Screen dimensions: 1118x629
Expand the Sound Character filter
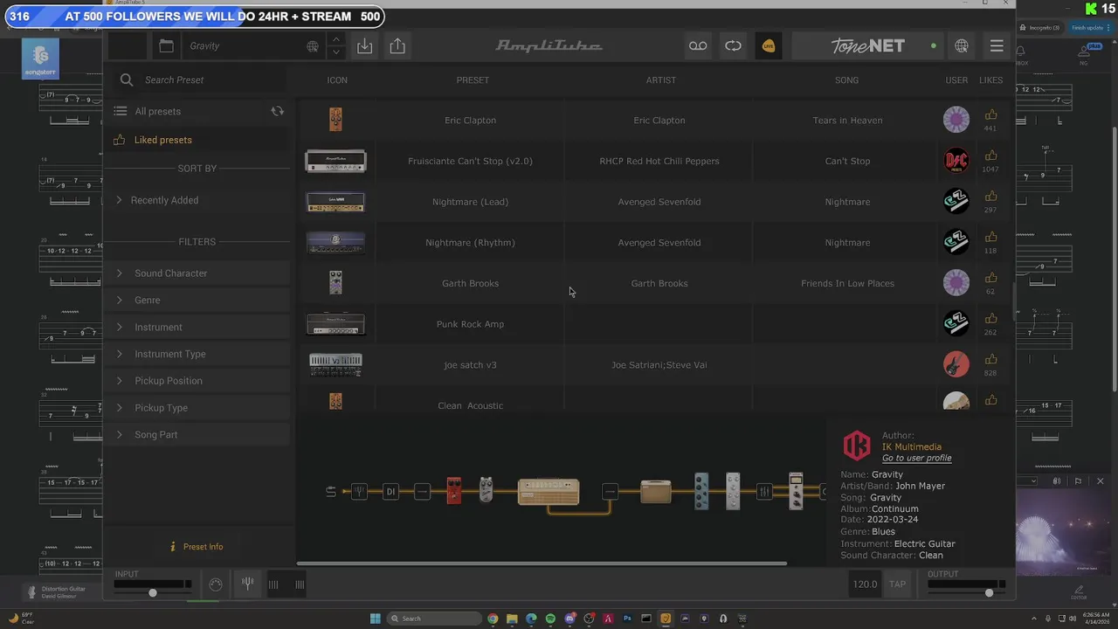199,273
